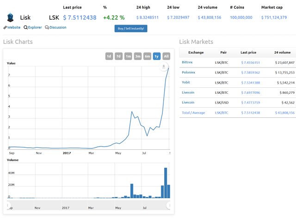Screen dimensions: 296x219
Task: Click the Buy / Sell instantly button
Action: (131, 29)
